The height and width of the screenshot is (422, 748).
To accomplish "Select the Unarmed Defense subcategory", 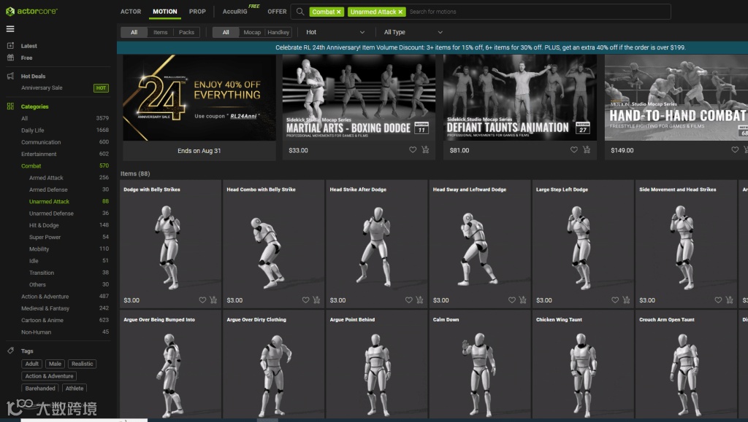I will [x=52, y=214].
